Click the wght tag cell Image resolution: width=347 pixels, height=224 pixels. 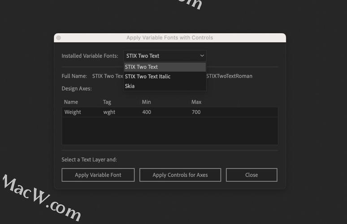(109, 112)
